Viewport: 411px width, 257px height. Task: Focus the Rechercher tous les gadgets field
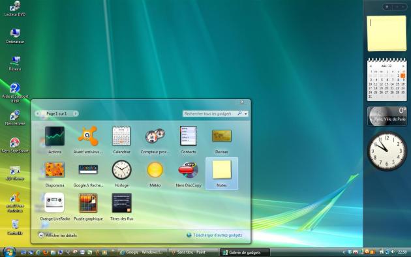click(x=209, y=113)
